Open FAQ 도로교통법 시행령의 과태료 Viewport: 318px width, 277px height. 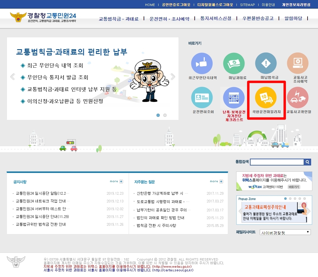pos(163,202)
